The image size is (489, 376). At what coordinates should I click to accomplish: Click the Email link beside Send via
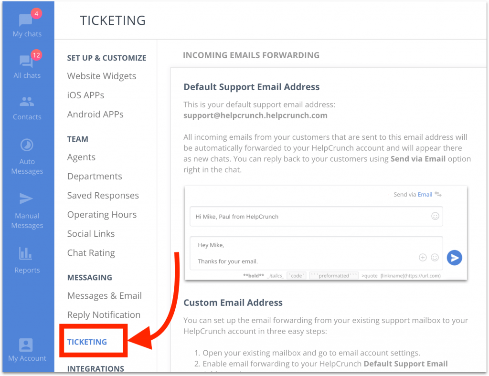[x=425, y=194]
